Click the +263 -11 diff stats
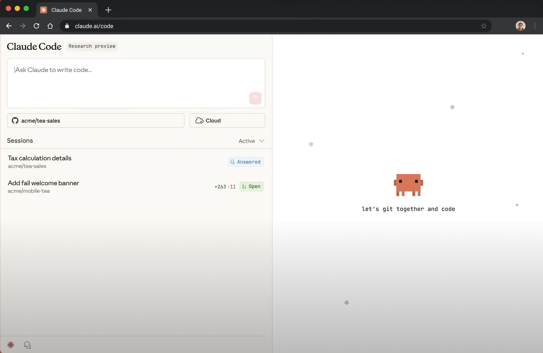543x353 pixels. [x=225, y=187]
